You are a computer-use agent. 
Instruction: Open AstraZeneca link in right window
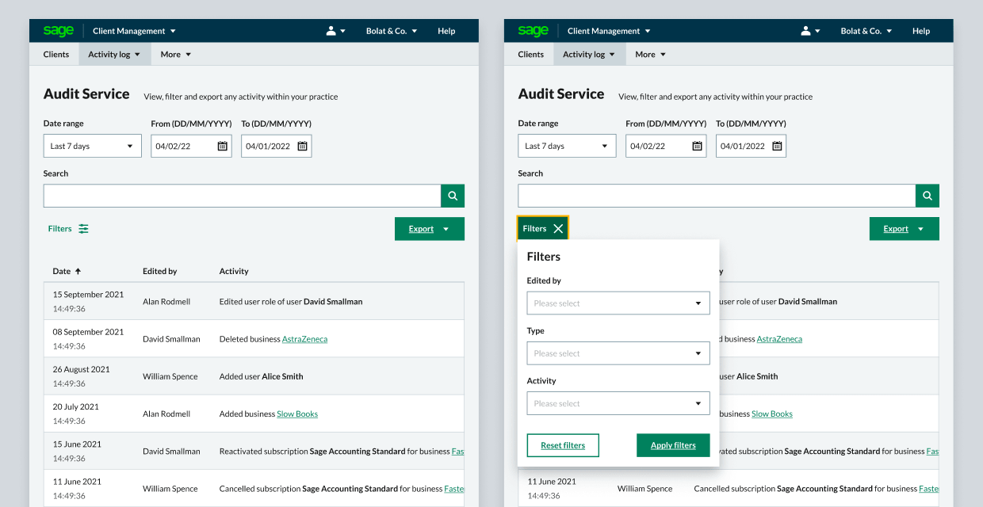779,339
